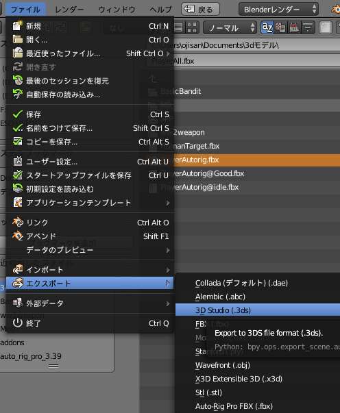This screenshot has width=340, height=413.
Task: Expand 最近使ったファイル submenu
Action: click(90, 53)
